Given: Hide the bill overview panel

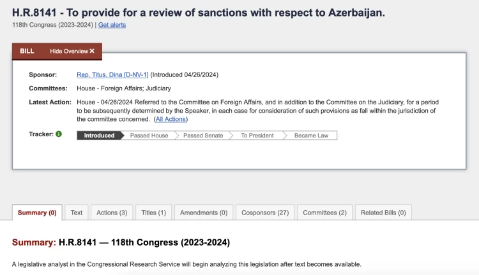Looking at the screenshot, I should [72, 51].
